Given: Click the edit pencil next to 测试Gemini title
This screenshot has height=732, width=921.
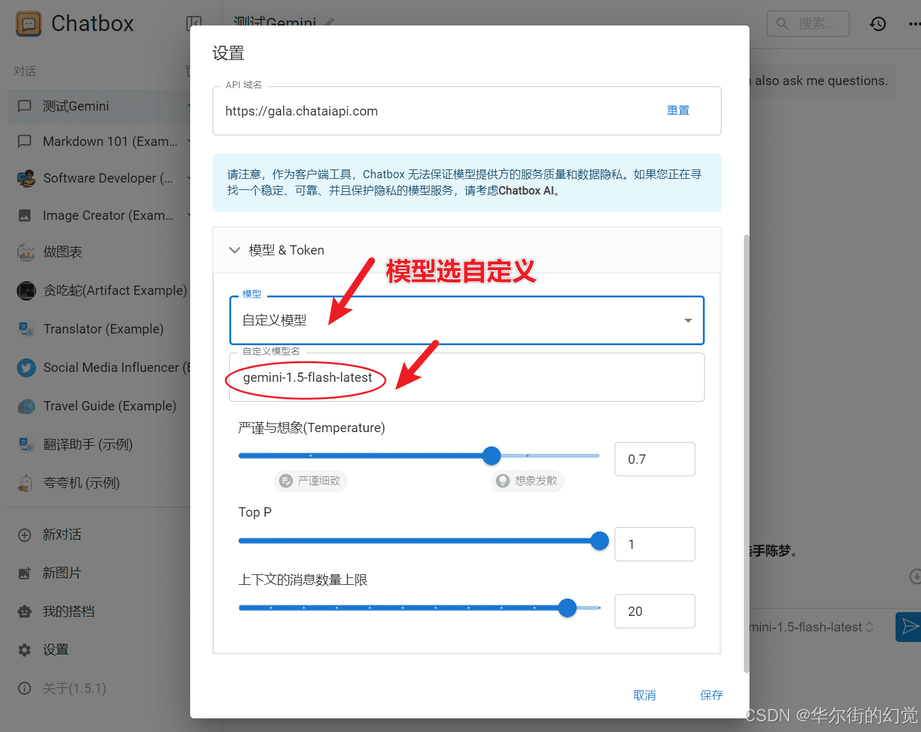Looking at the screenshot, I should tap(329, 23).
